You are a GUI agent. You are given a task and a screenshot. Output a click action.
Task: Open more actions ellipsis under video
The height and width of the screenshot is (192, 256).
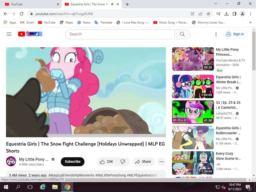pos(161,162)
